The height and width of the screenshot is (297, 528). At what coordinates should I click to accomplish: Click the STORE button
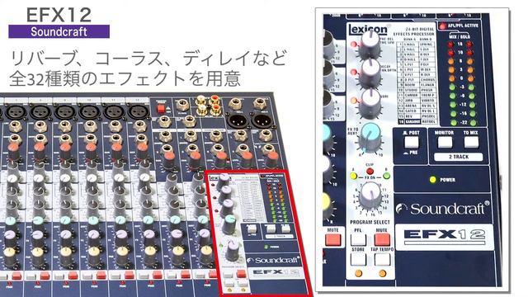click(x=358, y=259)
